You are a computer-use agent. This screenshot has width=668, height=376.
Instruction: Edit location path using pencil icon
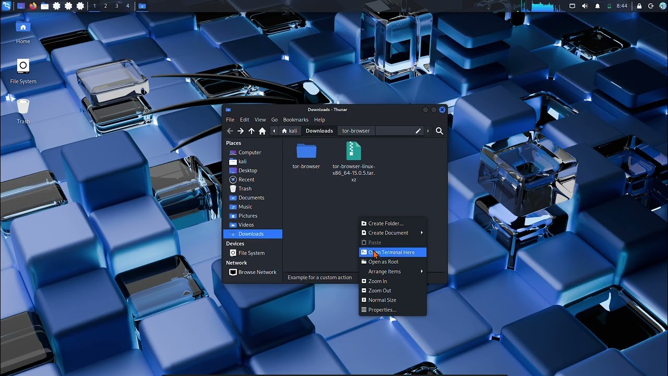(x=418, y=131)
